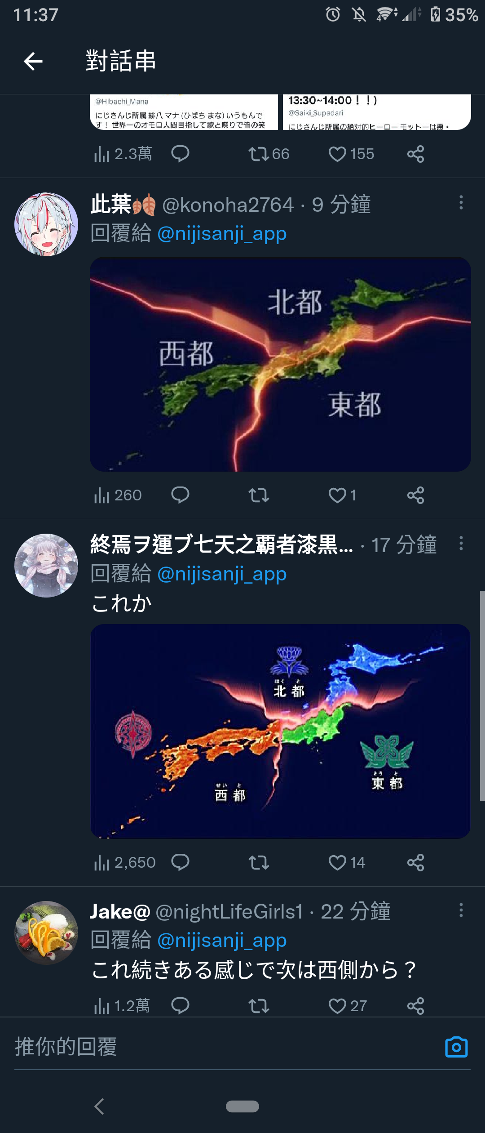Open more options for Jake@'s tweet
485x1133 pixels.
tap(461, 910)
